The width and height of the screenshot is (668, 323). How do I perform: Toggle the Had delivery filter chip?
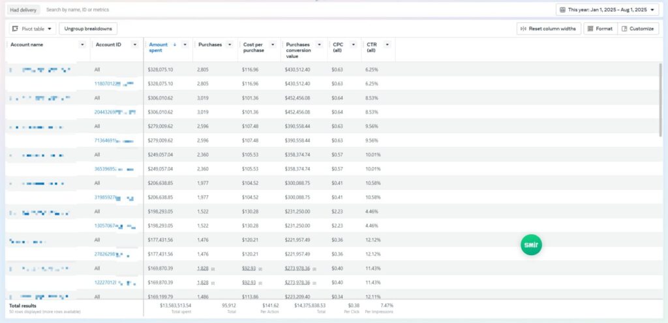[x=24, y=10]
